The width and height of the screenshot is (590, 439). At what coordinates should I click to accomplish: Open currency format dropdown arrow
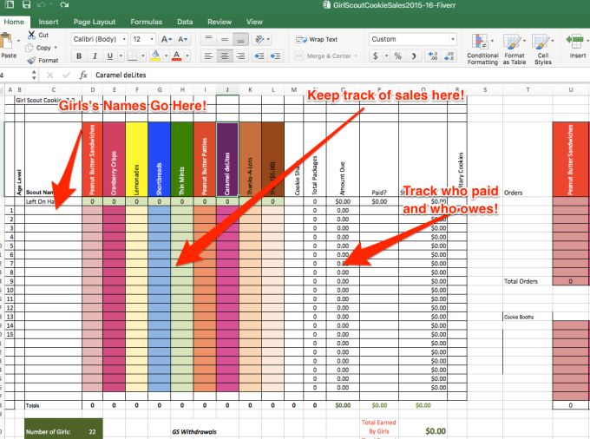pyautogui.click(x=386, y=56)
